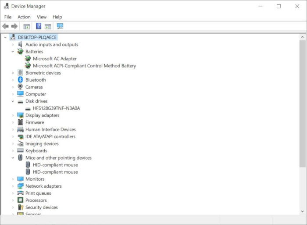Open the Help menu

point(57,17)
